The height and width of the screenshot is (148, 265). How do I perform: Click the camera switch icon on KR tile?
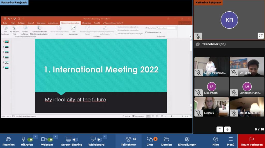(x=261, y=36)
